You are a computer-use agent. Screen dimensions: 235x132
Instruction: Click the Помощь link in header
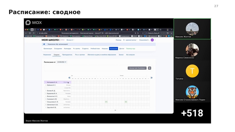coord(118,40)
